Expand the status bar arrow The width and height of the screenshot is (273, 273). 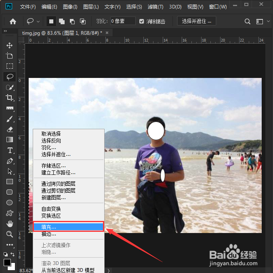click(x=109, y=271)
